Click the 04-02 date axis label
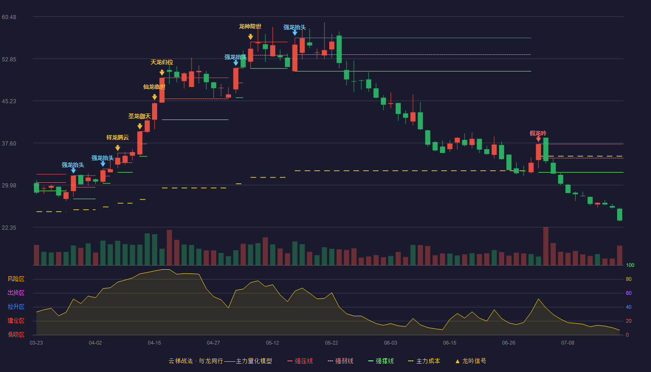This screenshot has height=372, width=651. pos(95,343)
